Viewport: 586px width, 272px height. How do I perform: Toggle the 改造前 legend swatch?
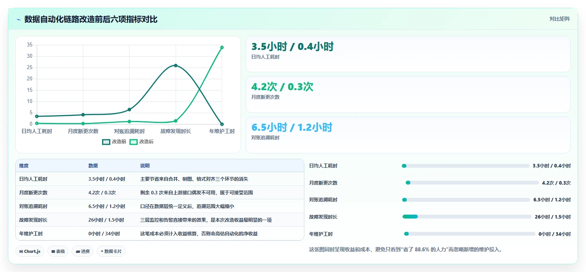click(106, 142)
